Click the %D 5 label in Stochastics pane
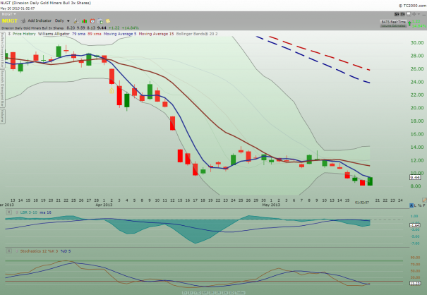Viewport: 427px width, 295px height. click(66, 251)
